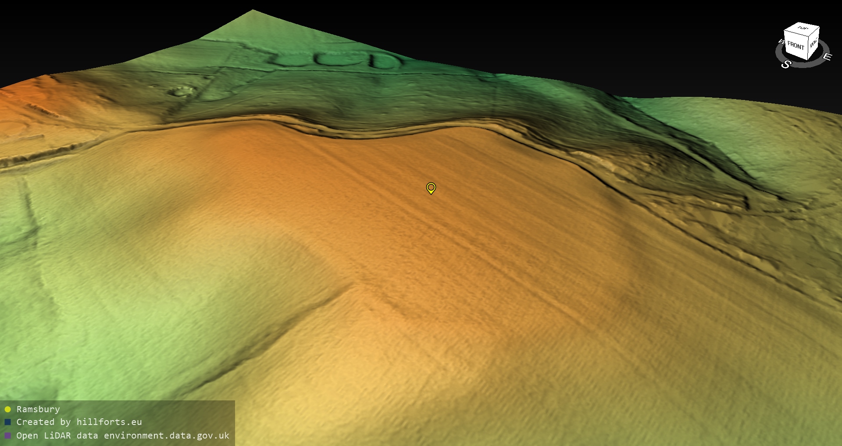Open the environment.data.gov.uk link

166,436
